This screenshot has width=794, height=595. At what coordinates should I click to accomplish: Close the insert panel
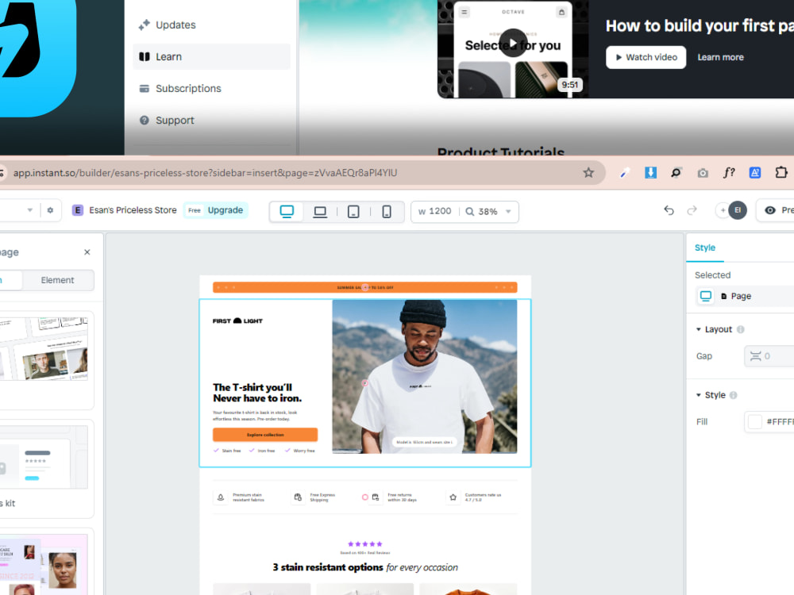87,252
